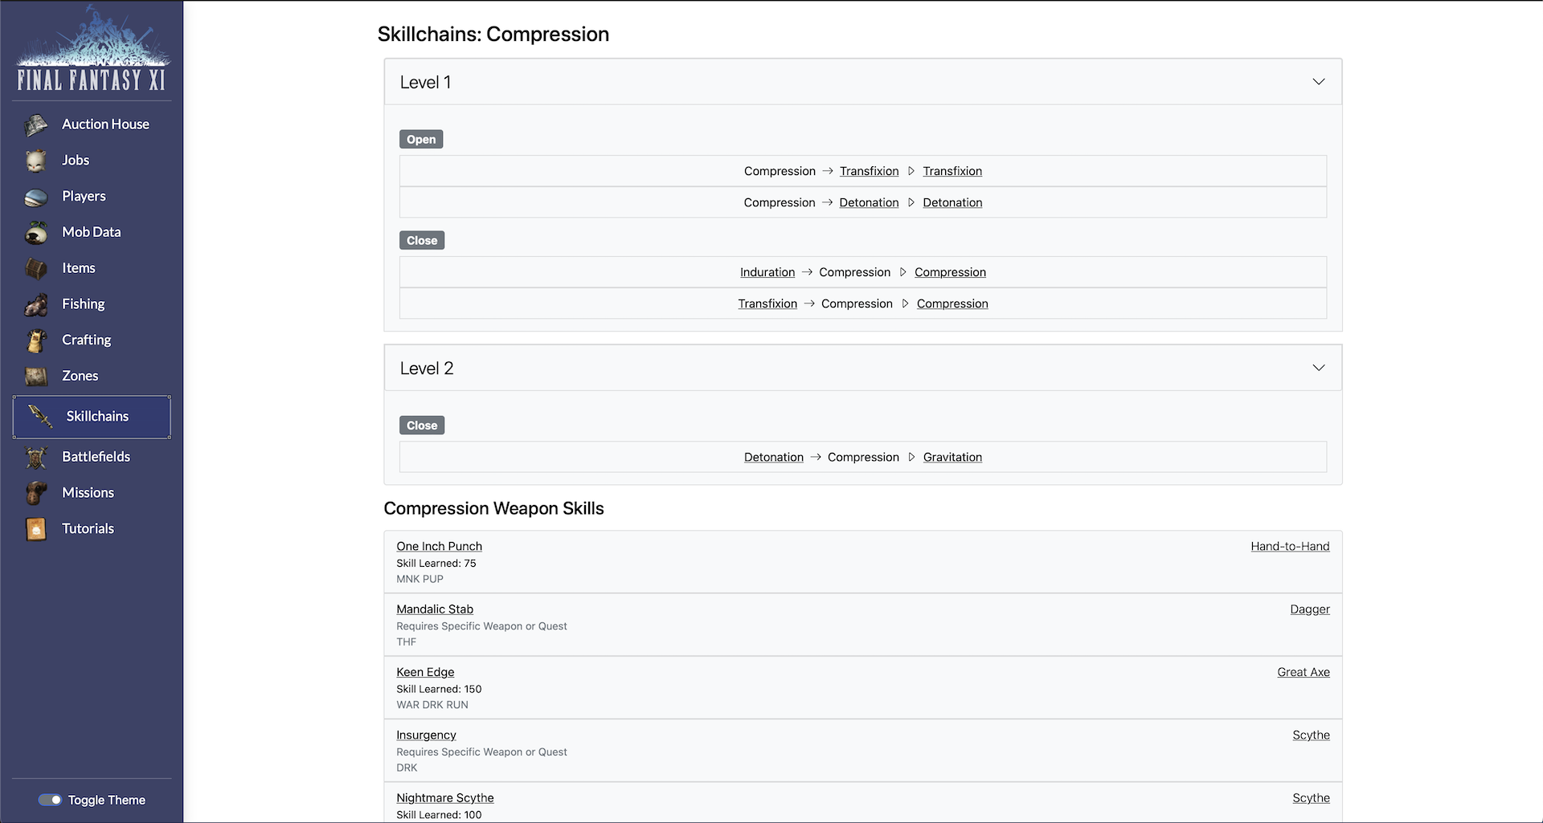Click the Jobs moogle icon

point(36,161)
